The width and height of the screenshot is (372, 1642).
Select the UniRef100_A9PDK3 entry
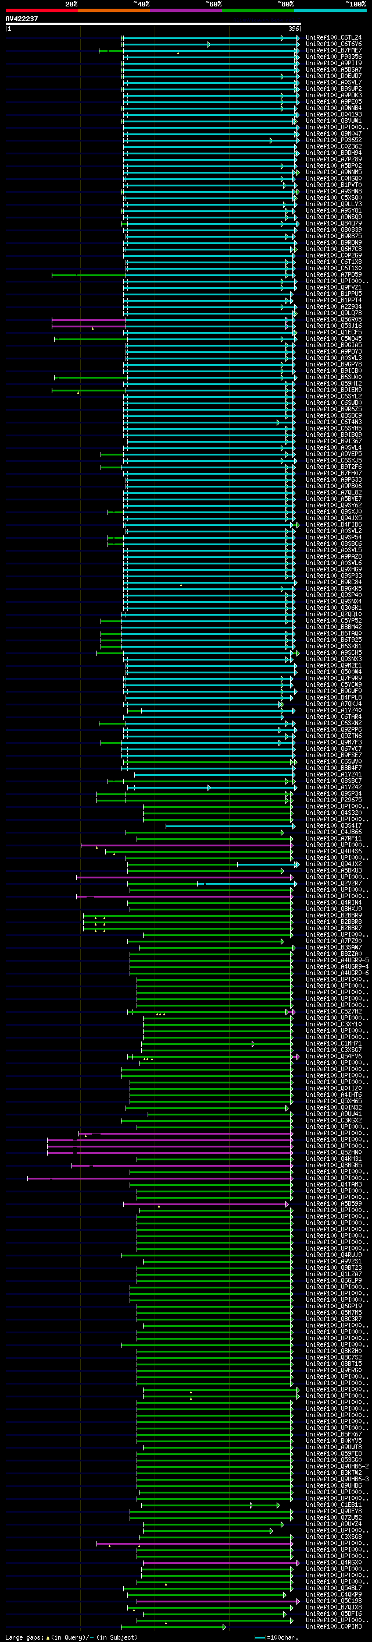[x=333, y=95]
